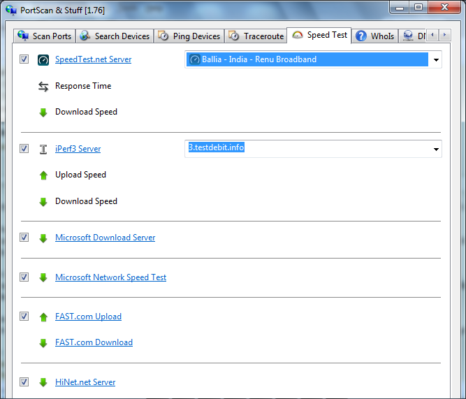Toggle the HiNet.net Server checkbox

coord(24,382)
